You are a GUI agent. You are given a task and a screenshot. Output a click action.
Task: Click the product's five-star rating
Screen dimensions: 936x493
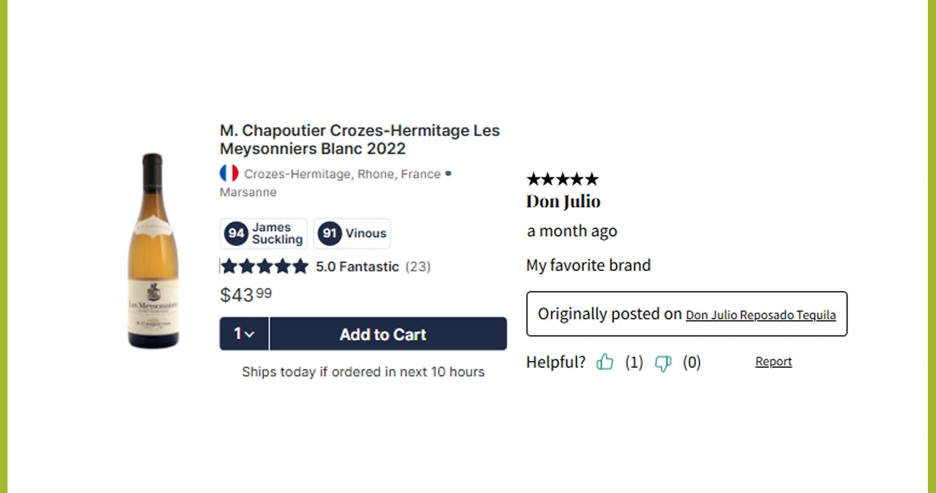(265, 267)
